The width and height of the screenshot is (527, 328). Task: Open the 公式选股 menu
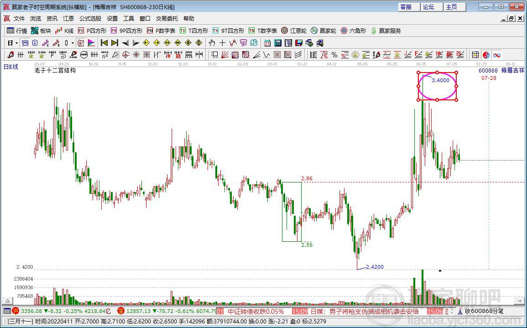pyautogui.click(x=90, y=19)
